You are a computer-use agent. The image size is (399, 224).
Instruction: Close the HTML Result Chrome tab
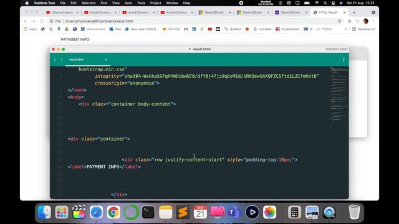click(345, 12)
